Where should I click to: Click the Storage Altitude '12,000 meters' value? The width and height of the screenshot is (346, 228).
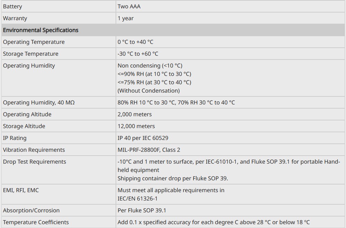(x=136, y=126)
